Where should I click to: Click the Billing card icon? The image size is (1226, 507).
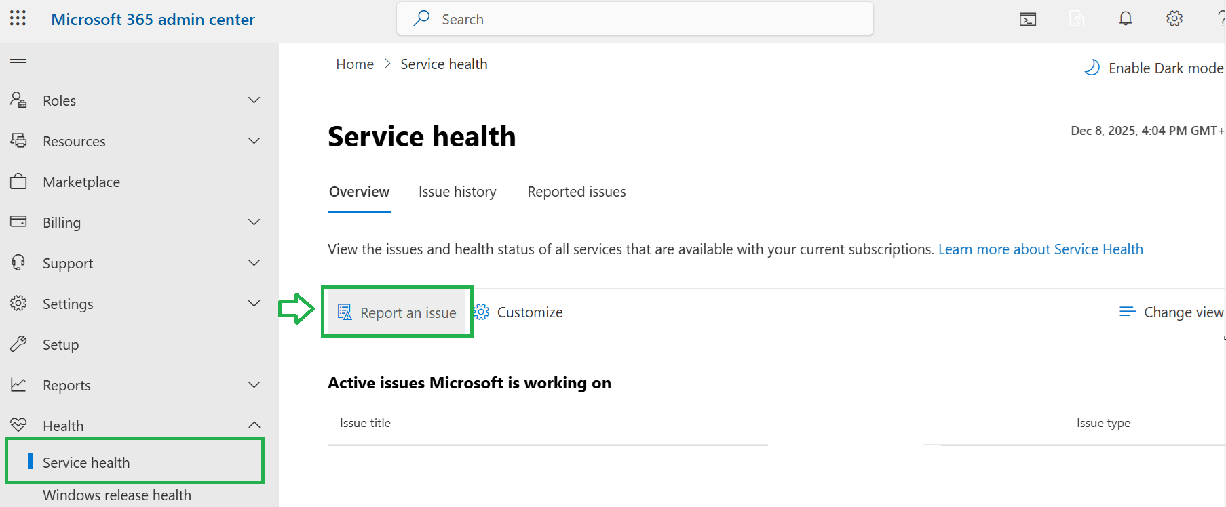pyautogui.click(x=18, y=222)
